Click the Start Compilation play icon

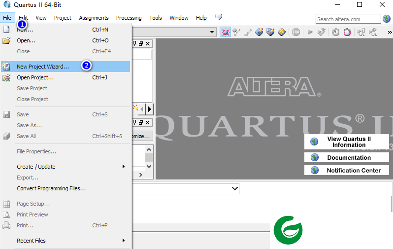click(x=310, y=32)
